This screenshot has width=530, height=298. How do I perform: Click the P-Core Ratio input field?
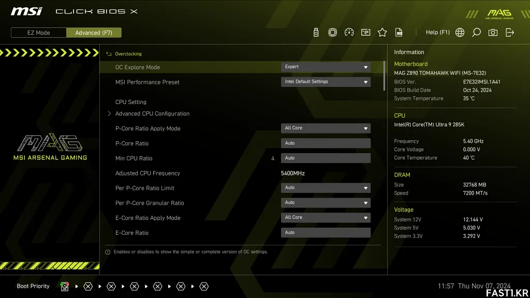(x=326, y=143)
